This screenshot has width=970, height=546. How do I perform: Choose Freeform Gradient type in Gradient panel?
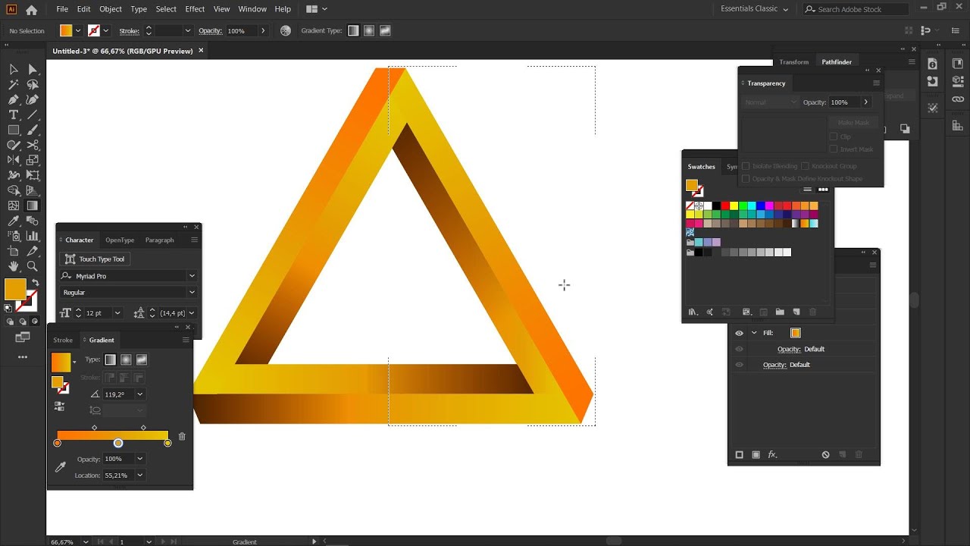point(142,359)
